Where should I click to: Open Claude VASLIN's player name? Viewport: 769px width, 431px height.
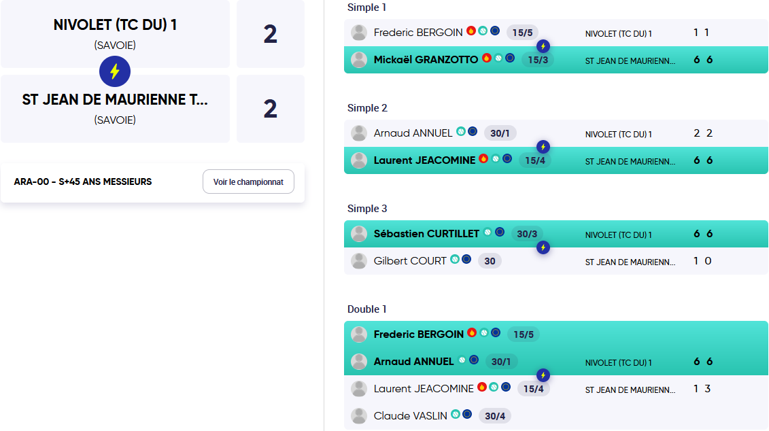coord(411,416)
